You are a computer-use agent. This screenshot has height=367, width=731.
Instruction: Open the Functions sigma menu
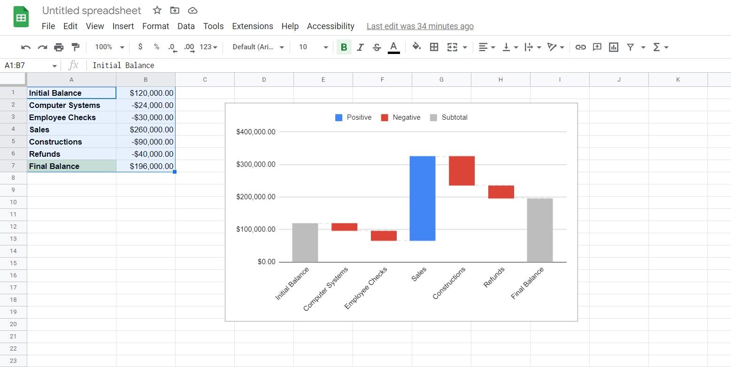660,47
